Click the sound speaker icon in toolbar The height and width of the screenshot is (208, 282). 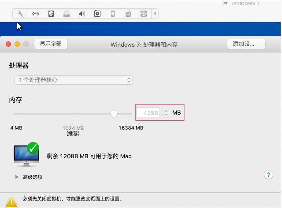[x=82, y=14]
